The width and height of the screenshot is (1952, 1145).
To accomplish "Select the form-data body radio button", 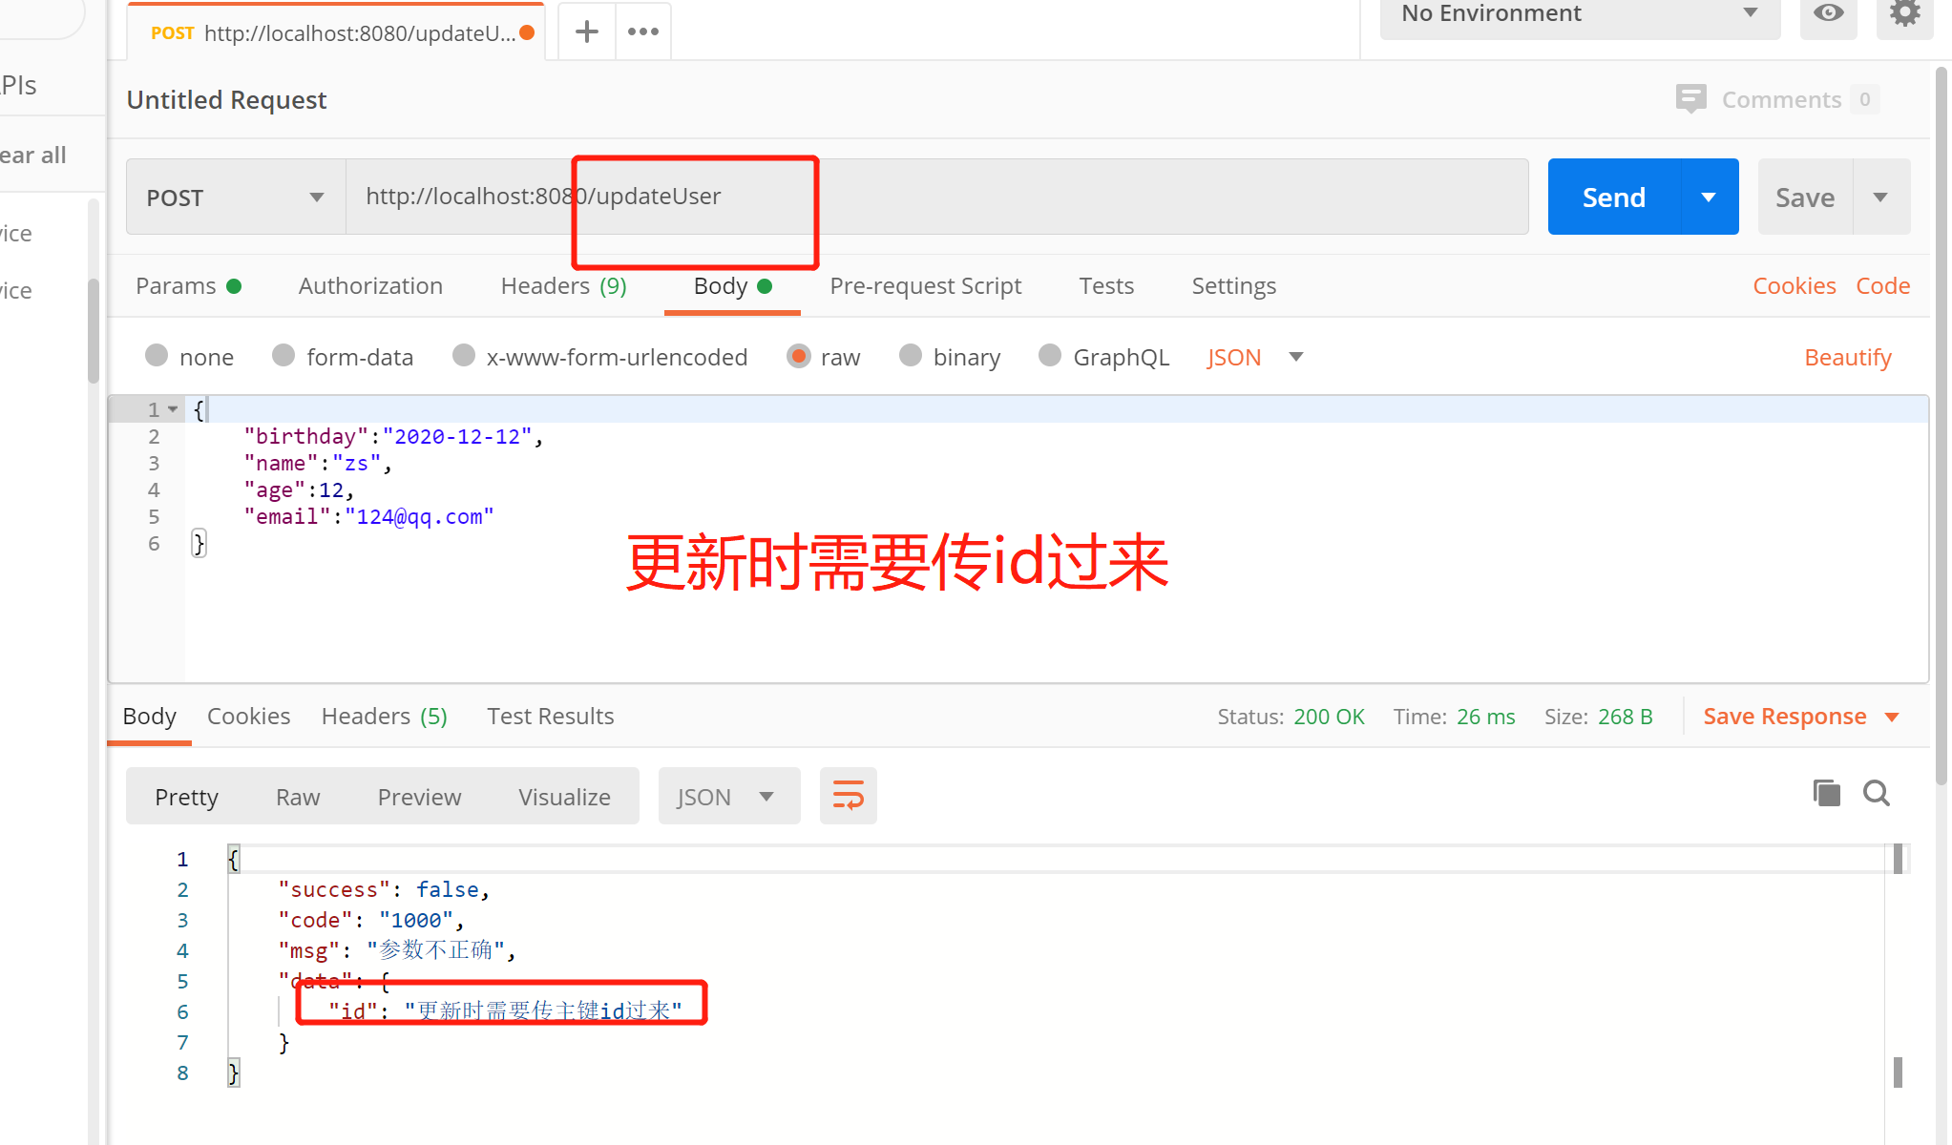I will tap(283, 356).
